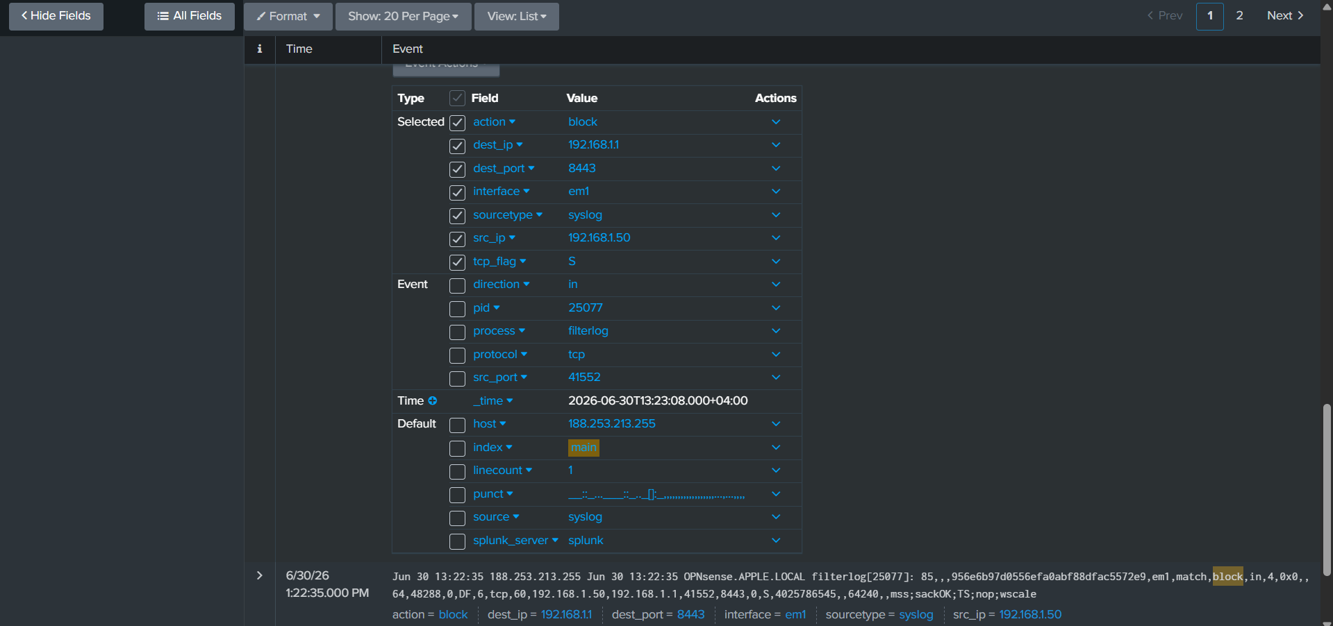Click the 188.253.213.255 host value link
Screen dimensions: 1333x626
point(611,424)
